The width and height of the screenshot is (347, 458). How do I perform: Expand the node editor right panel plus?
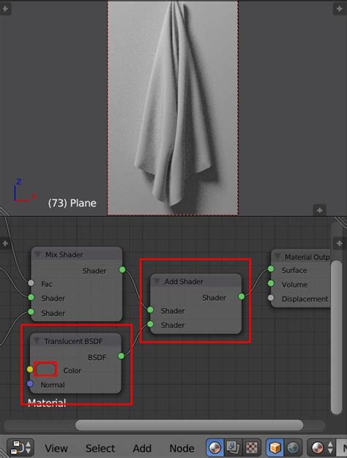tap(340, 244)
